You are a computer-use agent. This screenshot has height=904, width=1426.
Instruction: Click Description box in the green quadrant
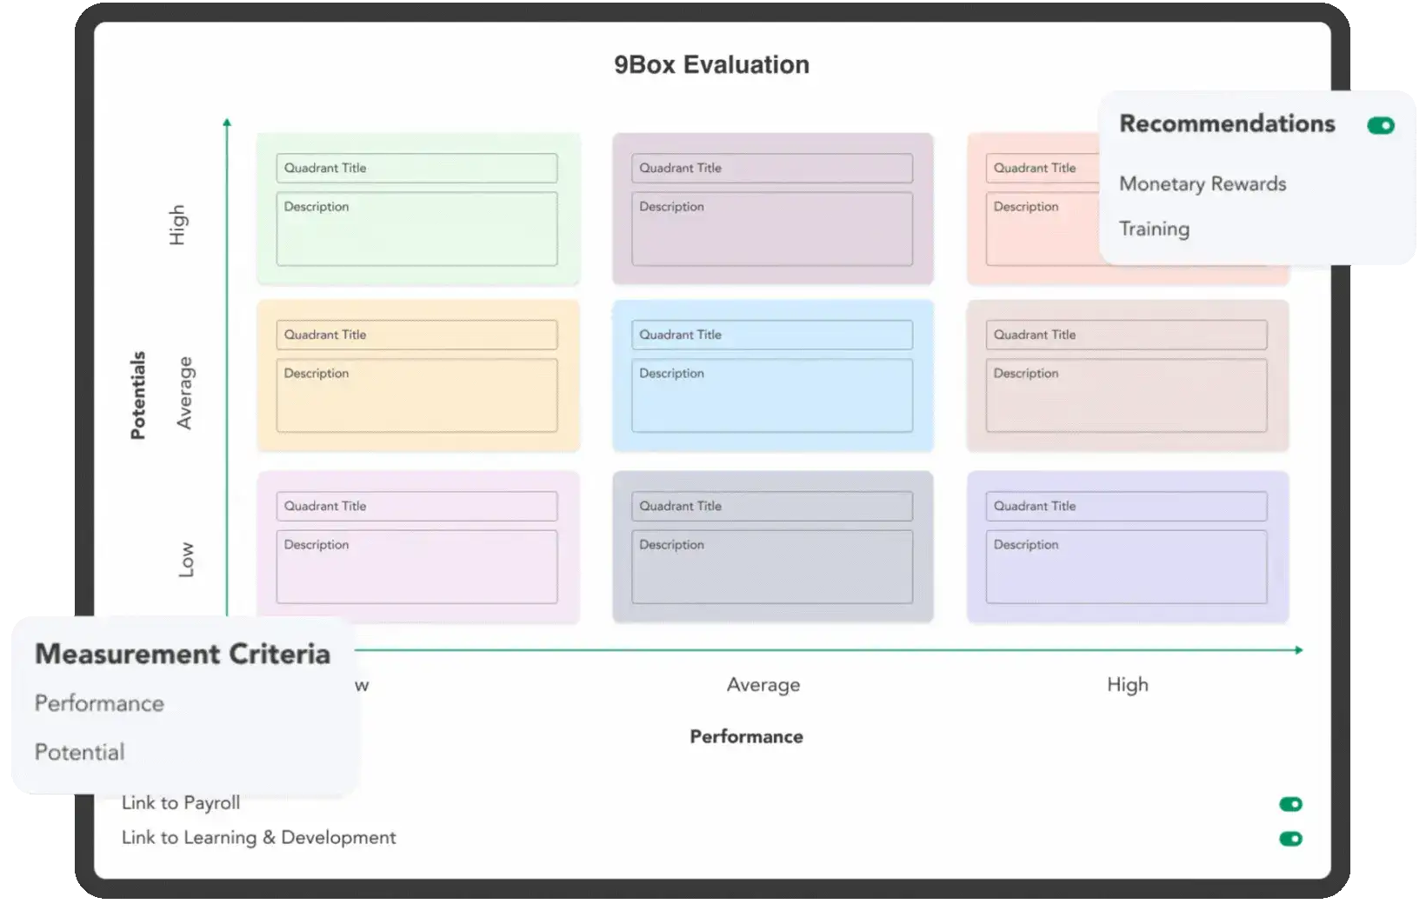point(416,229)
